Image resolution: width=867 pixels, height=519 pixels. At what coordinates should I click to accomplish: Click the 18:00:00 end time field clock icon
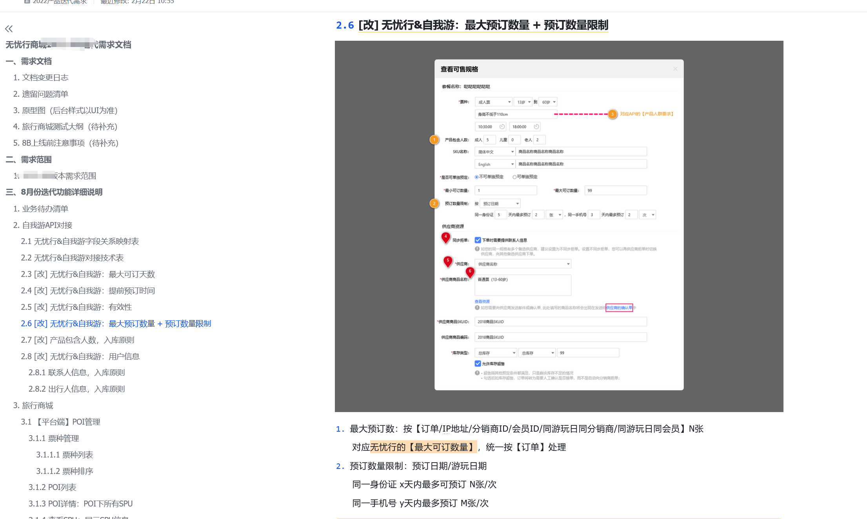coord(536,127)
